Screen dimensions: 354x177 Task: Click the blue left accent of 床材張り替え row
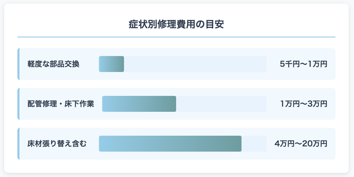click(x=19, y=144)
